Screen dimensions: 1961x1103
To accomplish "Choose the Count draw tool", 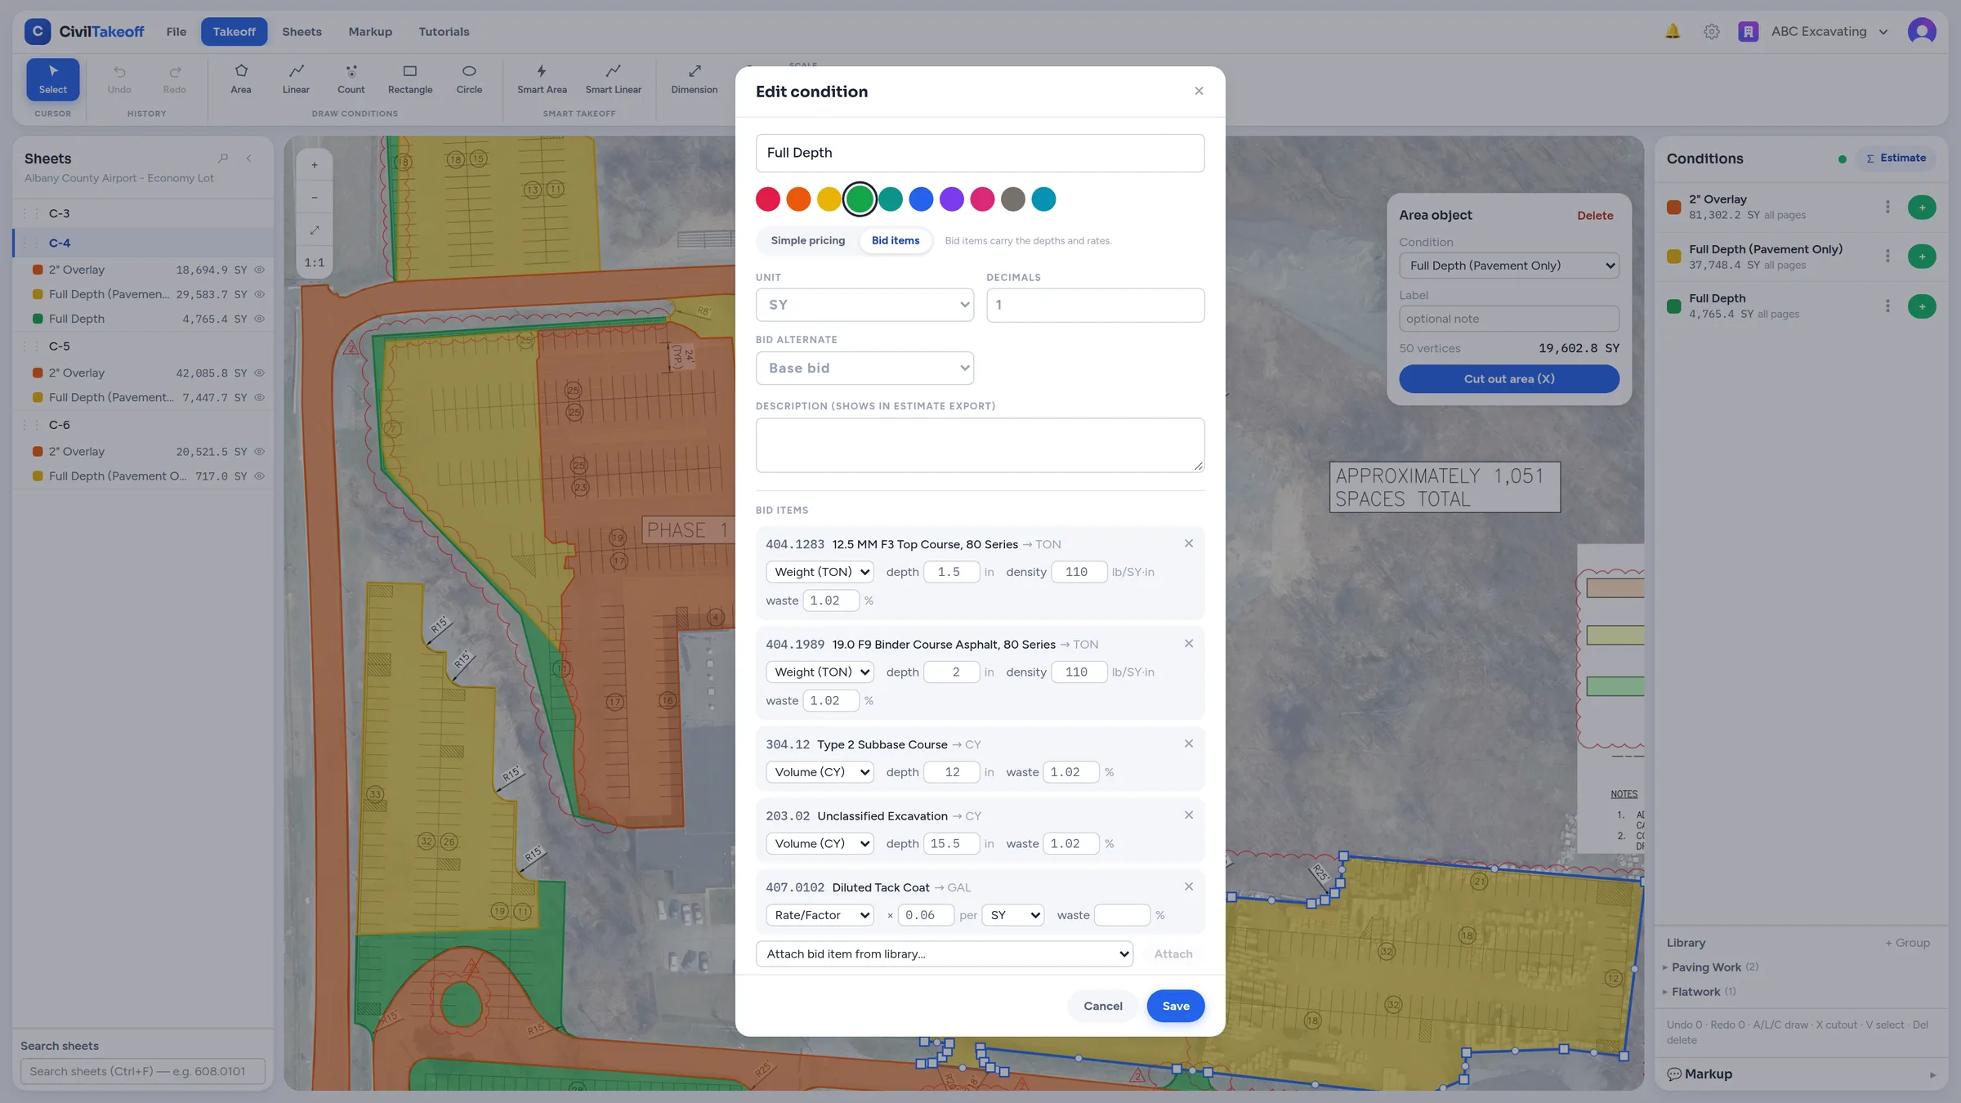I will pyautogui.click(x=351, y=79).
